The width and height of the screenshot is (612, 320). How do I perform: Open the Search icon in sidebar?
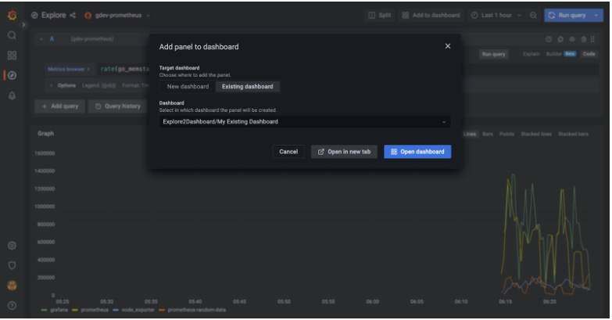pos(12,35)
